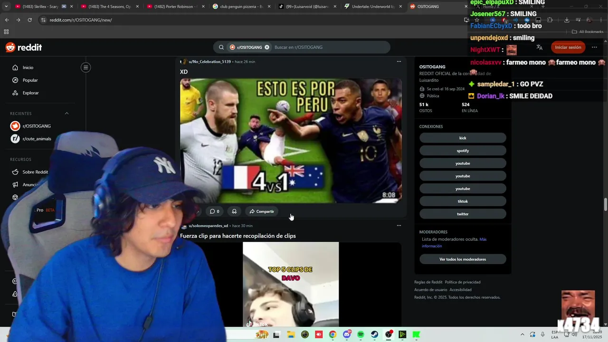Open the France vs Australia video thumbnail

291,141
